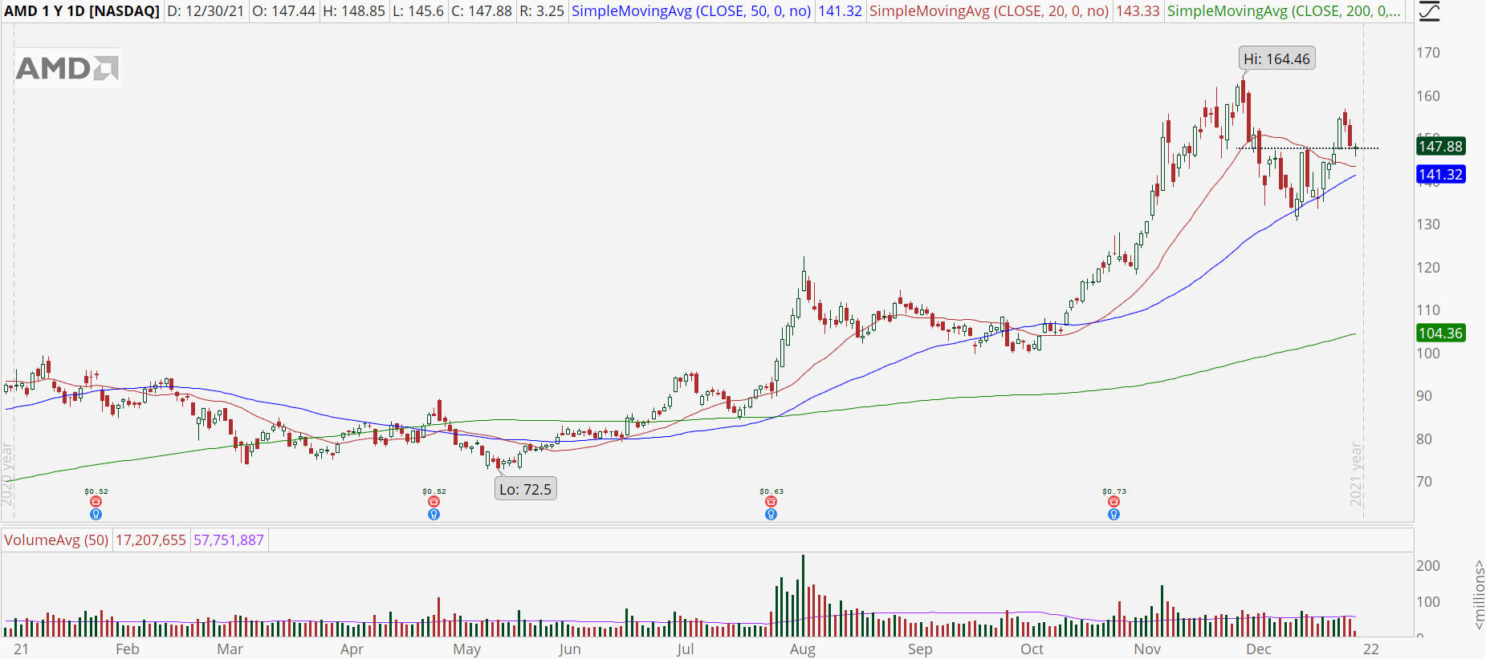Click the late-April earnings phone icon
1486x659 pixels.
click(x=434, y=502)
